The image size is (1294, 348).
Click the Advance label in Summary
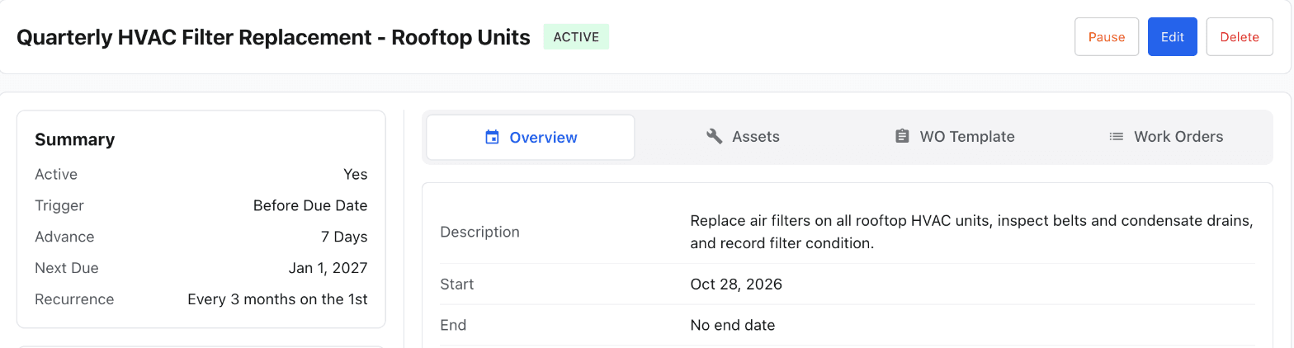64,237
